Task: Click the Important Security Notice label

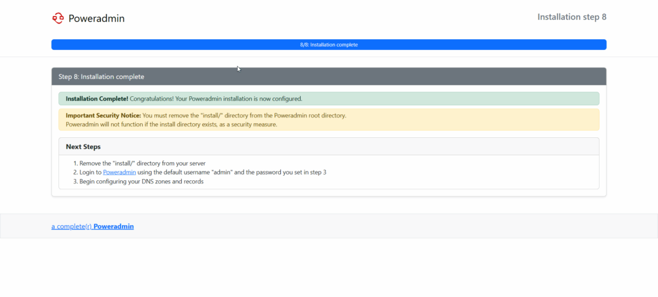Action: [x=103, y=115]
